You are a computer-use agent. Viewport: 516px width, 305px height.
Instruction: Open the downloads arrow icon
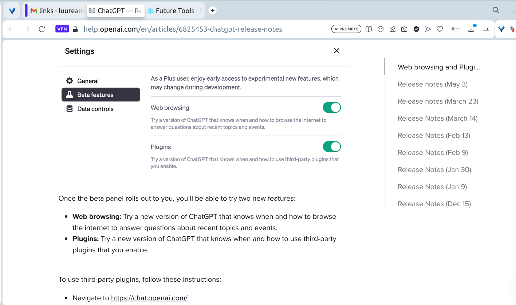click(471, 29)
